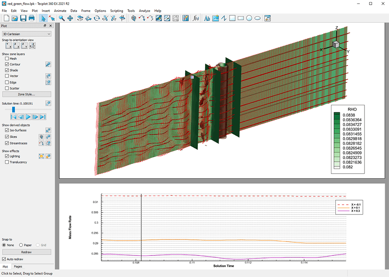Open the Zone Style dialog

click(26, 93)
